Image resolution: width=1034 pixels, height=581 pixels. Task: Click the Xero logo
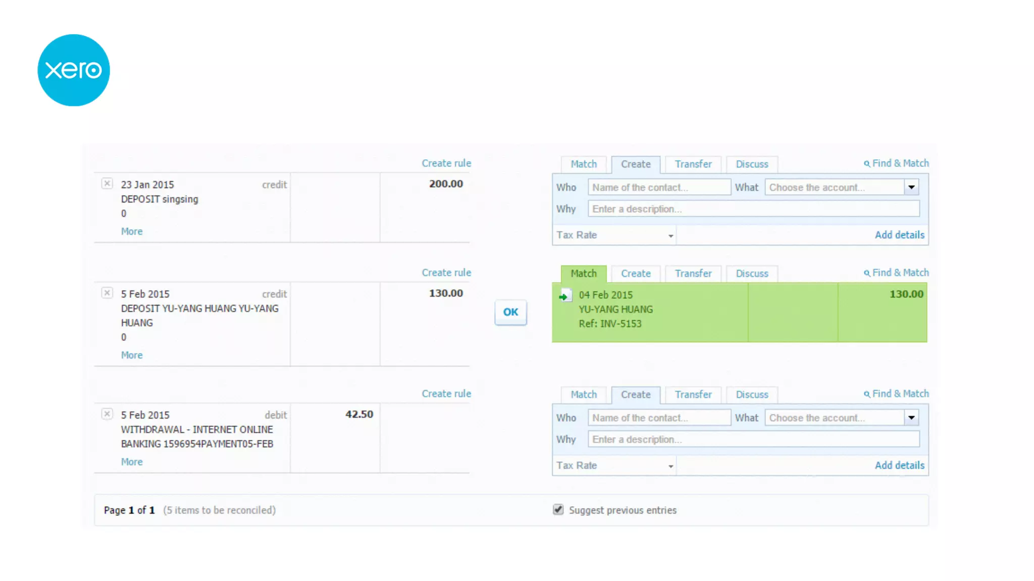pos(74,70)
